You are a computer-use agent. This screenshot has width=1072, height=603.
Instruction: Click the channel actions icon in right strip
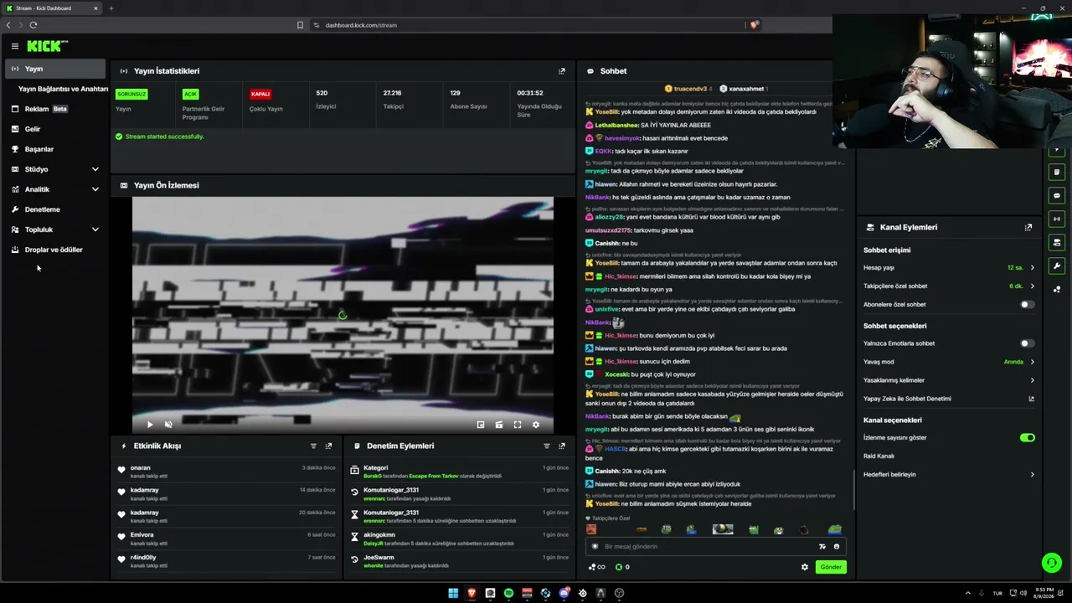pos(1057,243)
